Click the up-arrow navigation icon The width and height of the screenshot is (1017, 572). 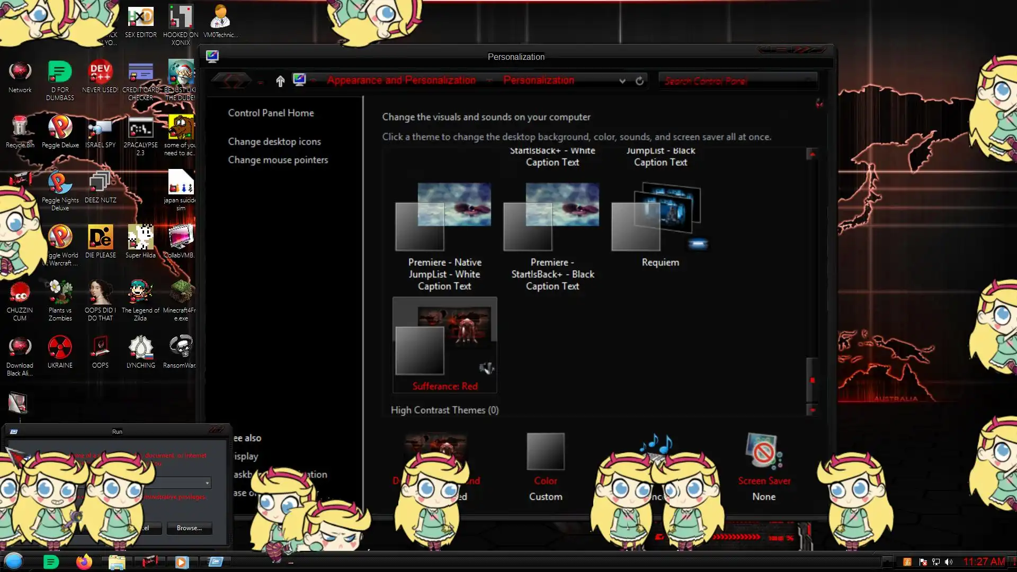(280, 81)
